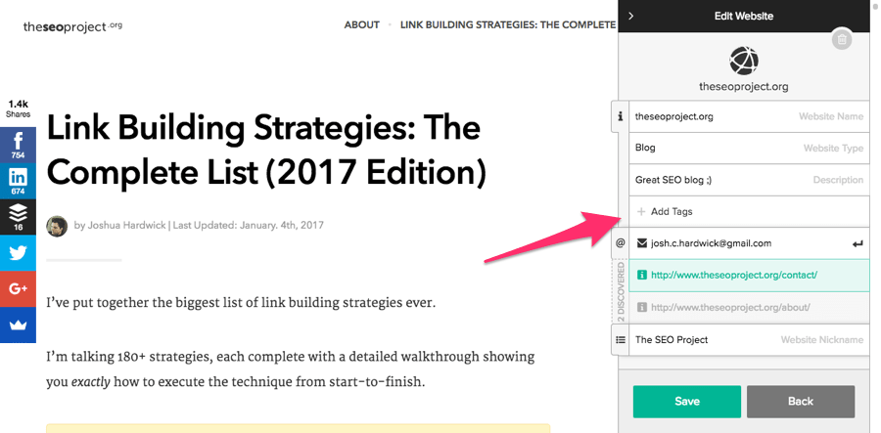Click the Website Type field containing Blog
Image resolution: width=881 pixels, height=433 pixels.
tap(748, 148)
